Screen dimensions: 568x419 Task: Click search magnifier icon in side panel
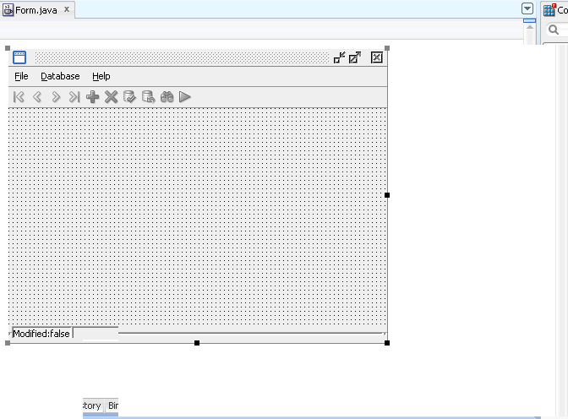click(554, 30)
